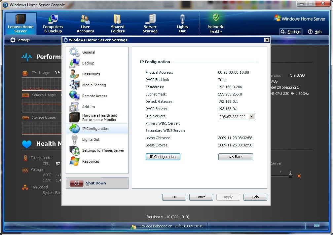
Task: Click the Fan Speed icon
Action: (x=25, y=187)
